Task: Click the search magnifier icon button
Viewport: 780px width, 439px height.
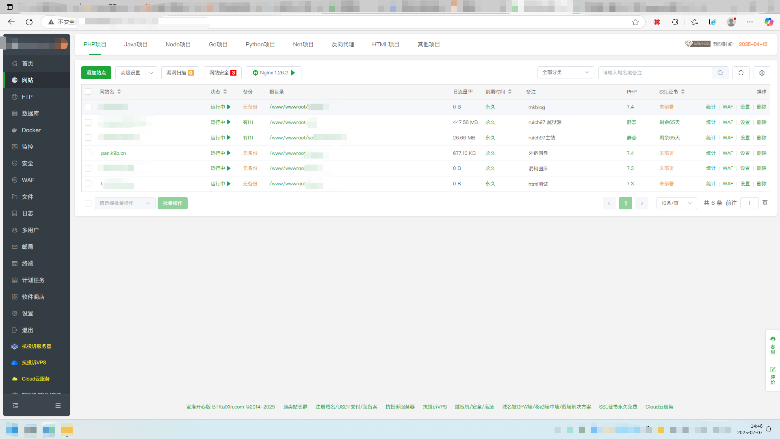Action: tap(720, 73)
